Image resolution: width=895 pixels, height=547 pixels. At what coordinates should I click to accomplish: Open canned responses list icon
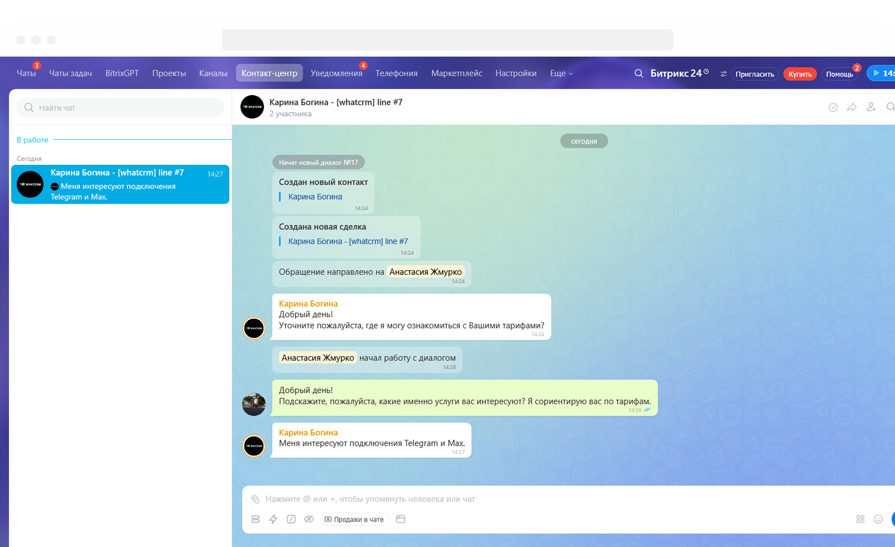255,519
